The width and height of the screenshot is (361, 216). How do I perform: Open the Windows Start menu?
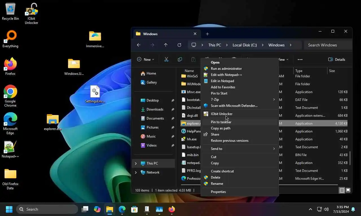(x=9, y=209)
